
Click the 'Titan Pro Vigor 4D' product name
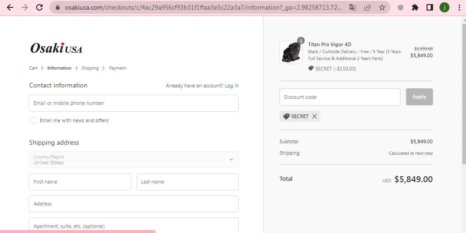click(329, 44)
